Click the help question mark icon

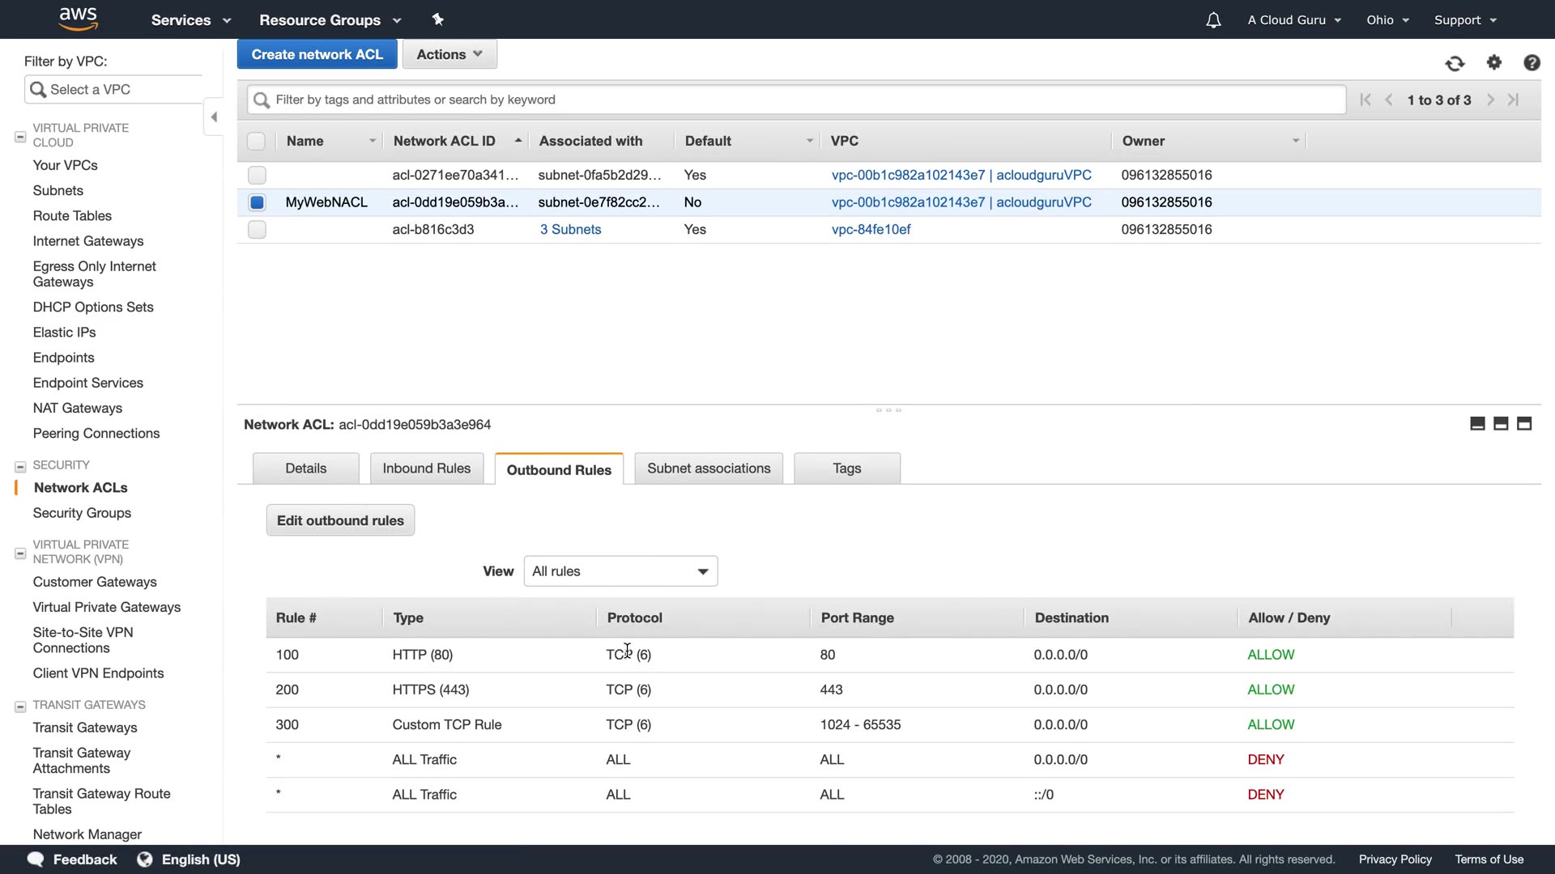pyautogui.click(x=1532, y=62)
